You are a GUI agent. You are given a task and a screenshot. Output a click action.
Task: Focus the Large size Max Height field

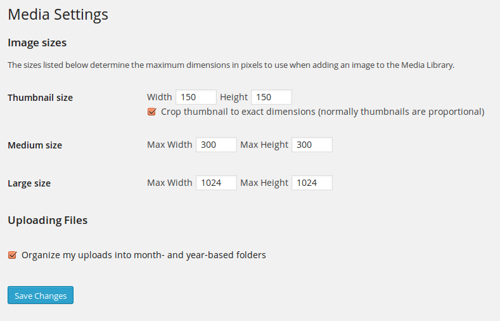pyautogui.click(x=312, y=183)
